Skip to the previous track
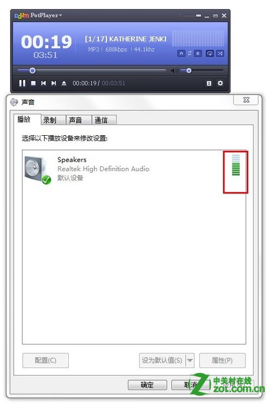 click(x=43, y=83)
